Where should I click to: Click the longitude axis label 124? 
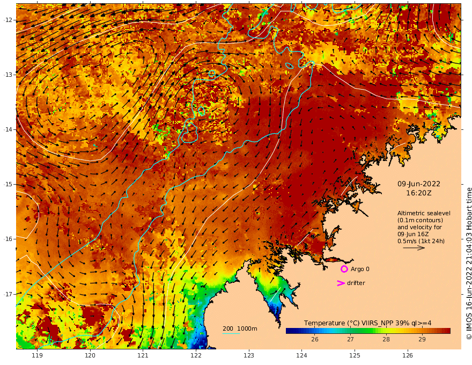[301, 355]
